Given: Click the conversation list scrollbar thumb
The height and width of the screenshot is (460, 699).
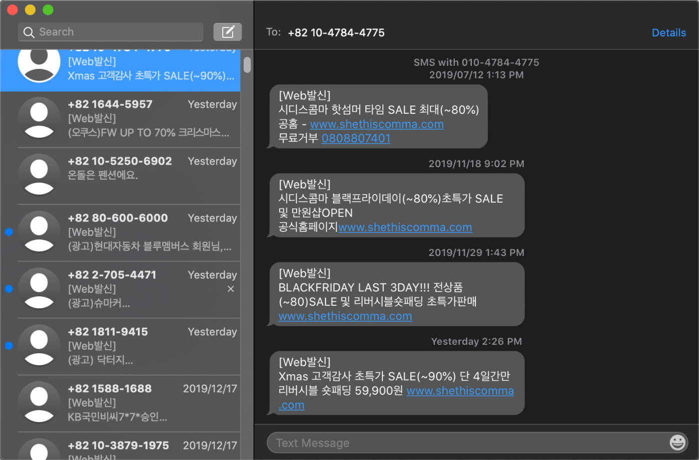Looking at the screenshot, I should tap(247, 65).
